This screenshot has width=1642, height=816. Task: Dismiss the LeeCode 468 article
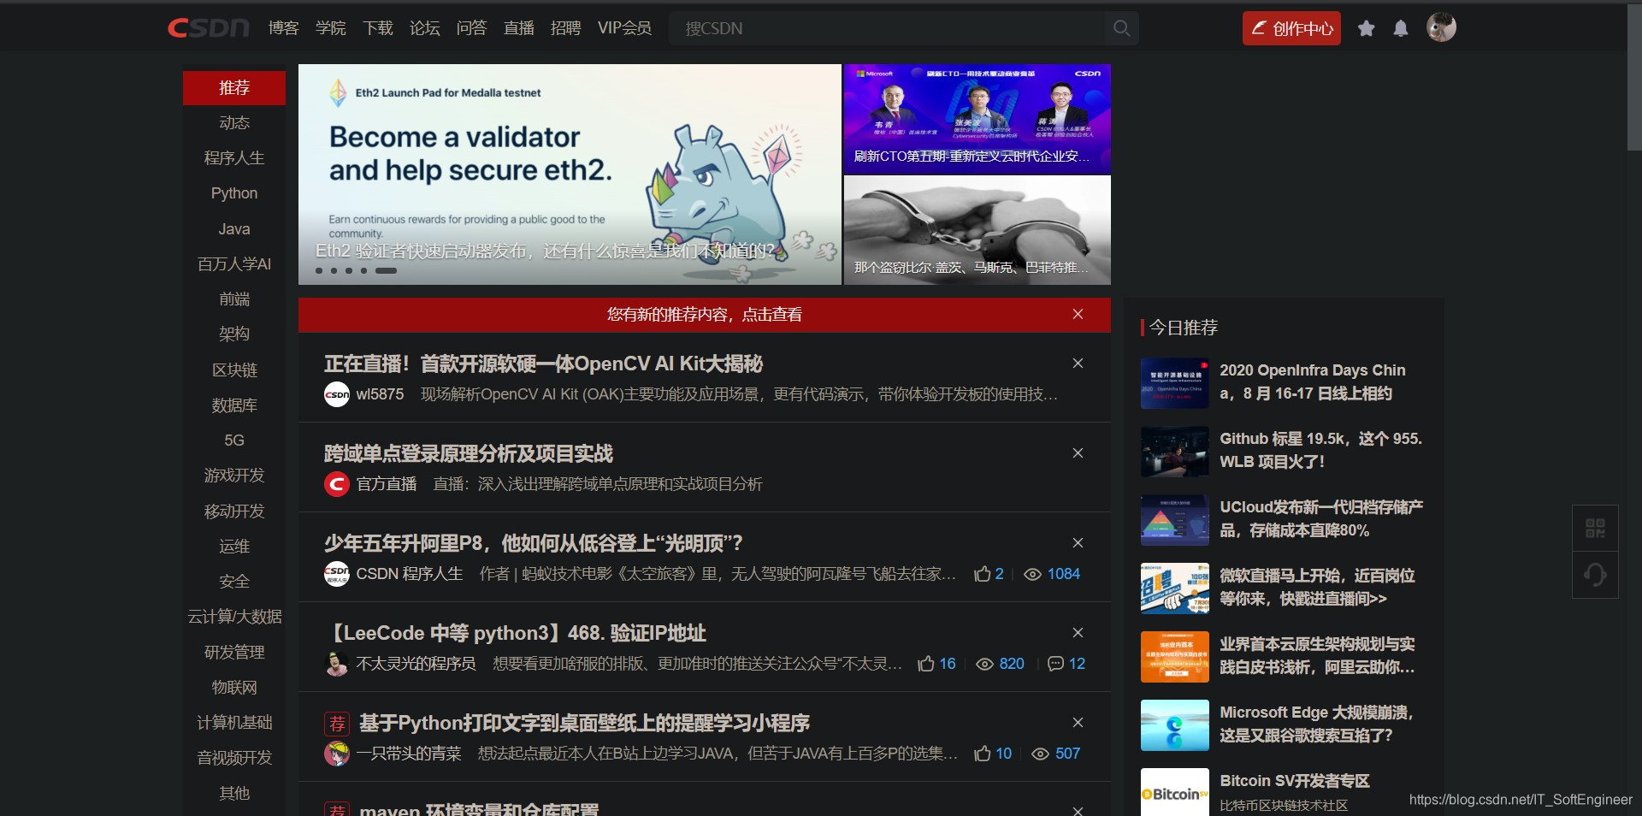[x=1078, y=633]
